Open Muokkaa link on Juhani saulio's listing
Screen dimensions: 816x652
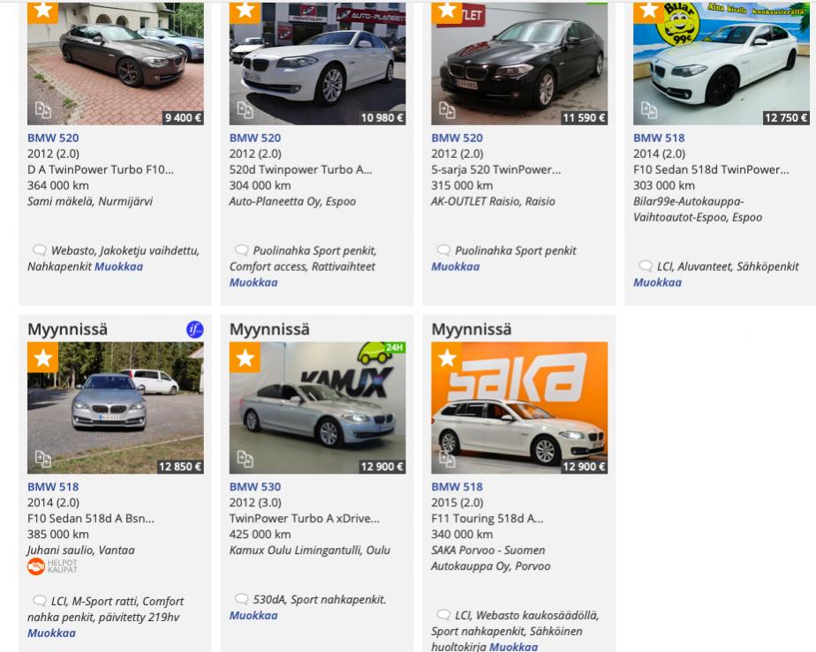pos(51,633)
